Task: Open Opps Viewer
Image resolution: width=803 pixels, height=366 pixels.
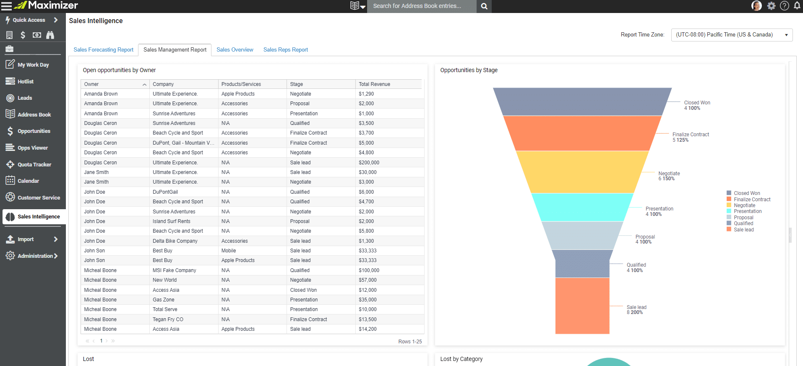Action: click(33, 148)
